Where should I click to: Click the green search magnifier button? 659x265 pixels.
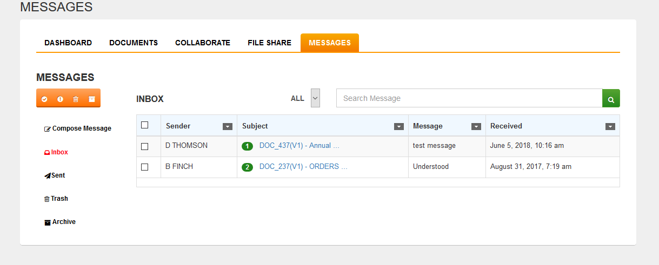pyautogui.click(x=611, y=98)
